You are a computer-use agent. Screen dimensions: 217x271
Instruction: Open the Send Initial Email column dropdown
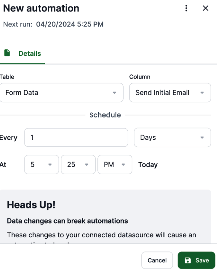point(170,93)
